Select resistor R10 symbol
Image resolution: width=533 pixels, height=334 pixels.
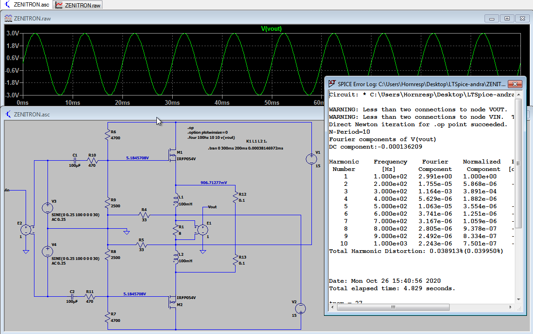[92, 161]
